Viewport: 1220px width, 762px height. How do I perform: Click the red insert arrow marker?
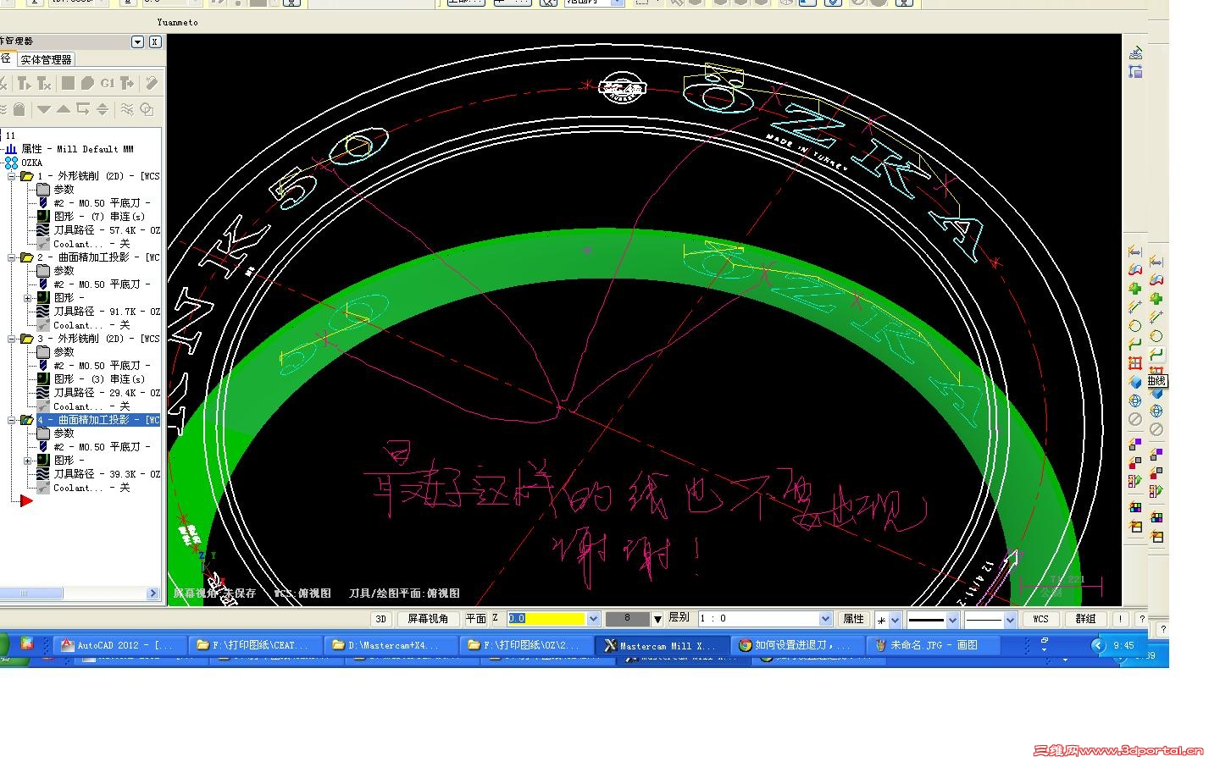pyautogui.click(x=26, y=500)
